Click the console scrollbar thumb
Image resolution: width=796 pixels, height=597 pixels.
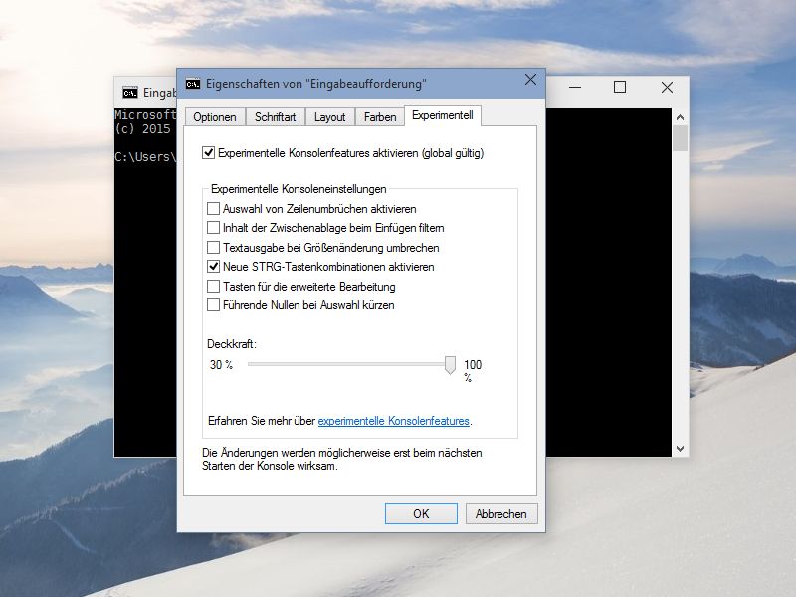680,138
